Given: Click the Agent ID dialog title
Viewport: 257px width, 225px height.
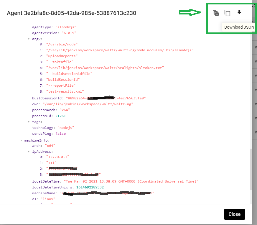Looking at the screenshot, I should coord(72,13).
